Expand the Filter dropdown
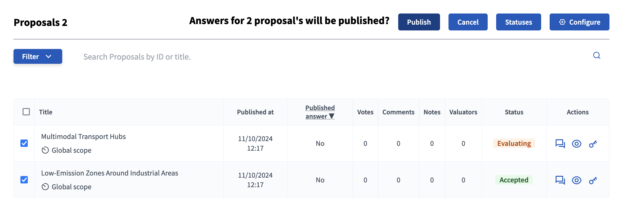The width and height of the screenshot is (619, 198). 37,56
